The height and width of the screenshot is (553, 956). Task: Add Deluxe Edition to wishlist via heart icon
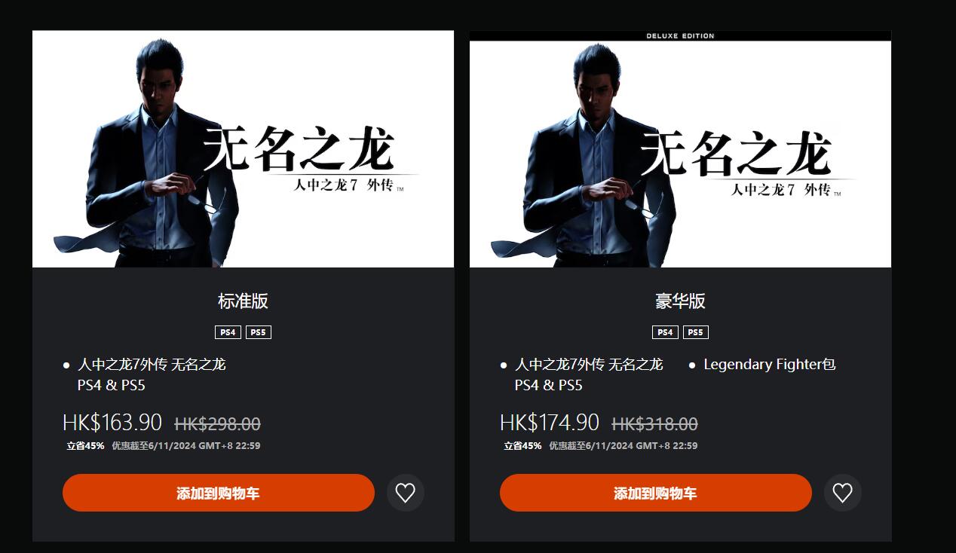point(843,493)
